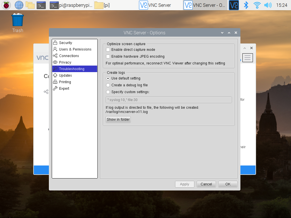Open the File Manager folder icon
Image resolution: width=291 pixels, height=218 pixels.
30,5
